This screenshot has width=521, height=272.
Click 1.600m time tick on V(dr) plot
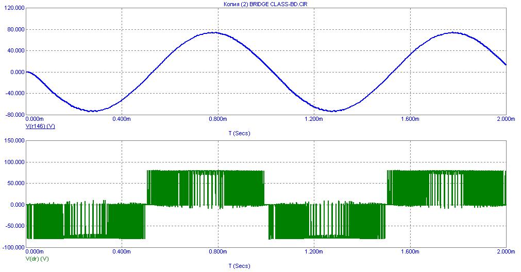(410, 252)
